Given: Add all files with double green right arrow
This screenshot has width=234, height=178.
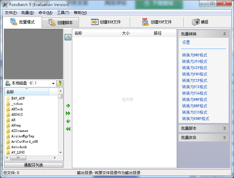Looking at the screenshot, I should [68, 113].
